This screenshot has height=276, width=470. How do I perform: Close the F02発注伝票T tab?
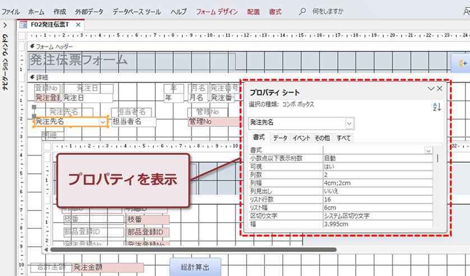78,25
